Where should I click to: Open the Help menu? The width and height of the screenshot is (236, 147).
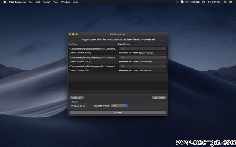coord(75,2)
